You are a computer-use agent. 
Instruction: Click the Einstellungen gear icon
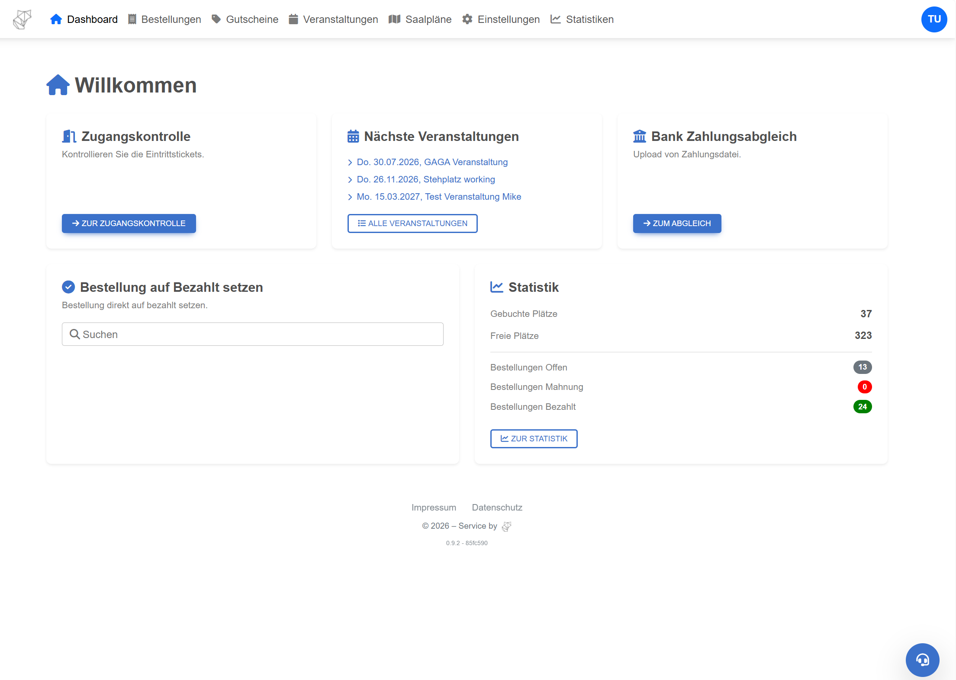(467, 19)
